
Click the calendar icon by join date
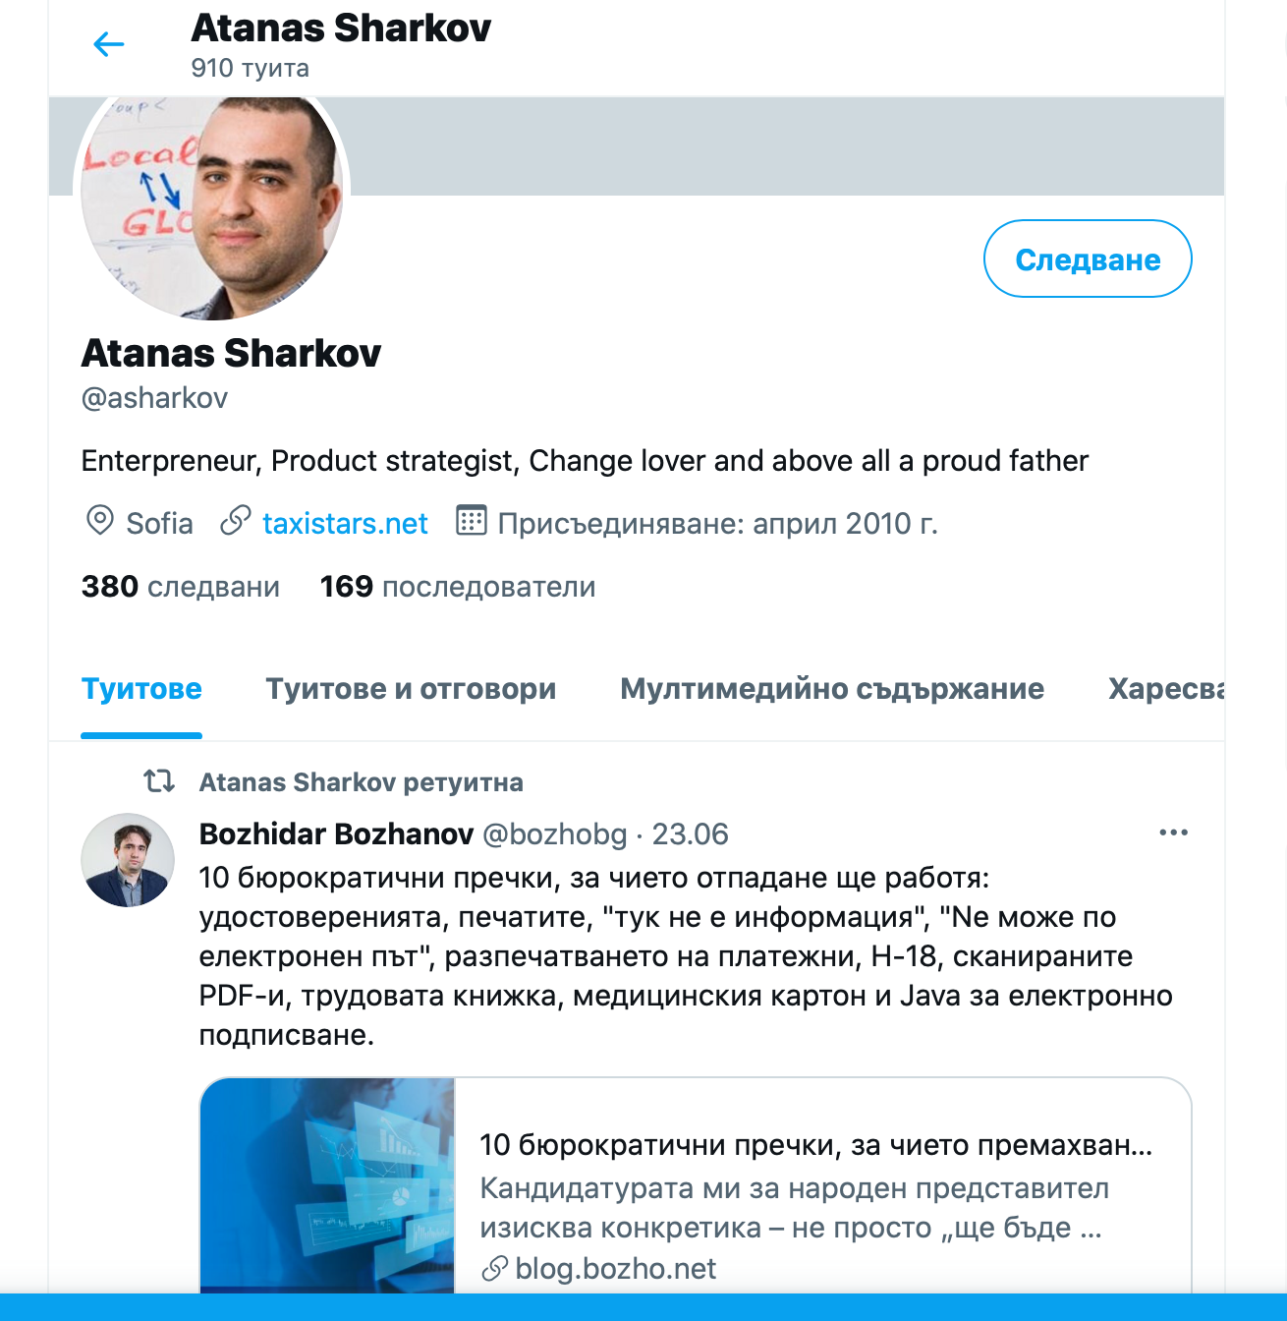471,520
